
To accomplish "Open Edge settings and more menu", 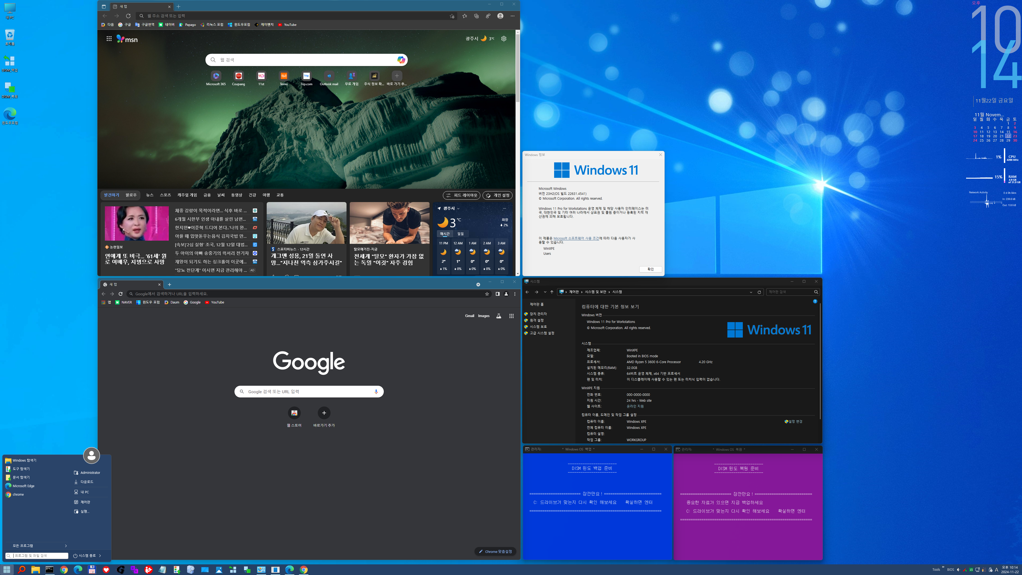I will [513, 16].
